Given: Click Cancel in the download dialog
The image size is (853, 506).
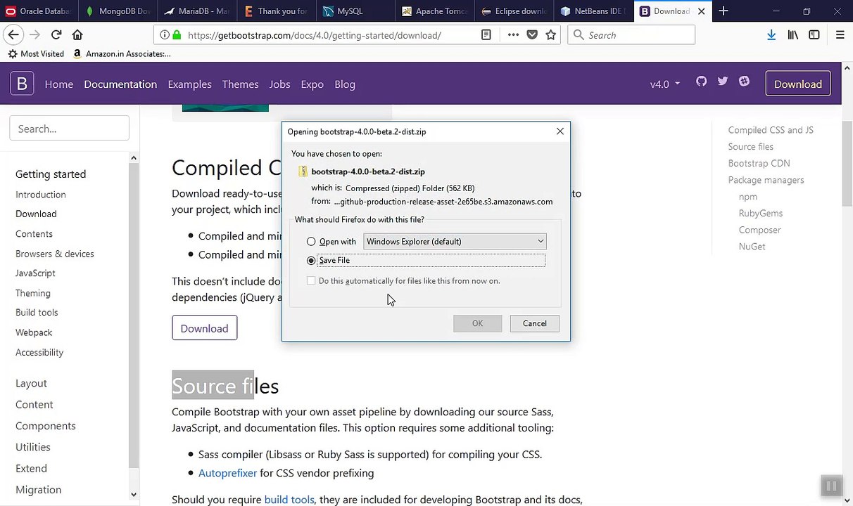Looking at the screenshot, I should [534, 323].
